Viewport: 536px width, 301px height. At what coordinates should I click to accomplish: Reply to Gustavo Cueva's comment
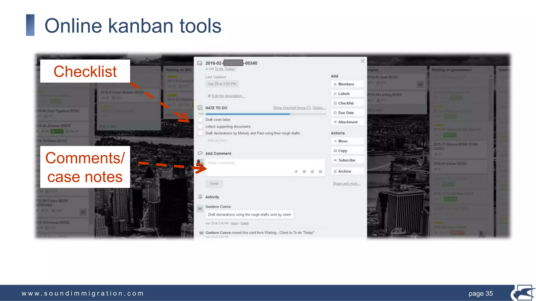[x=234, y=223]
